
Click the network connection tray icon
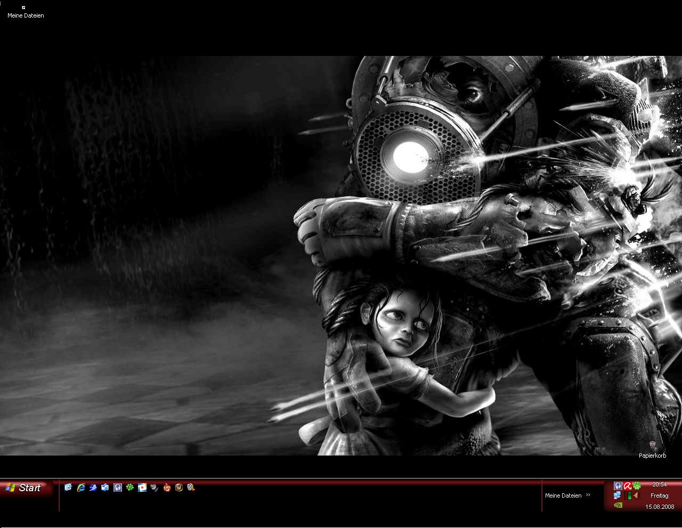[x=618, y=495]
